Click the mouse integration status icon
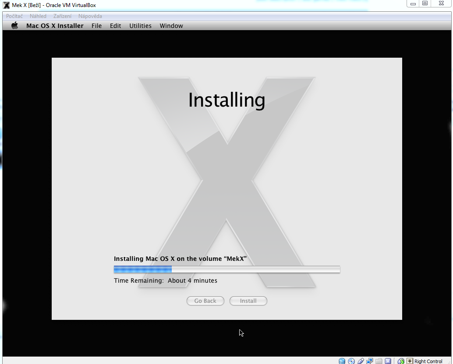 pyautogui.click(x=401, y=361)
